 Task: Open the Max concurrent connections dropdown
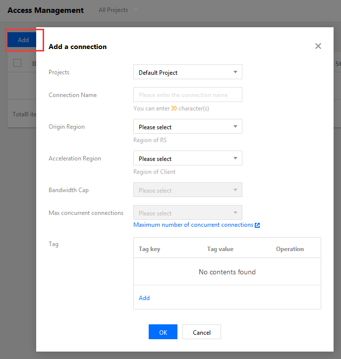coord(187,213)
